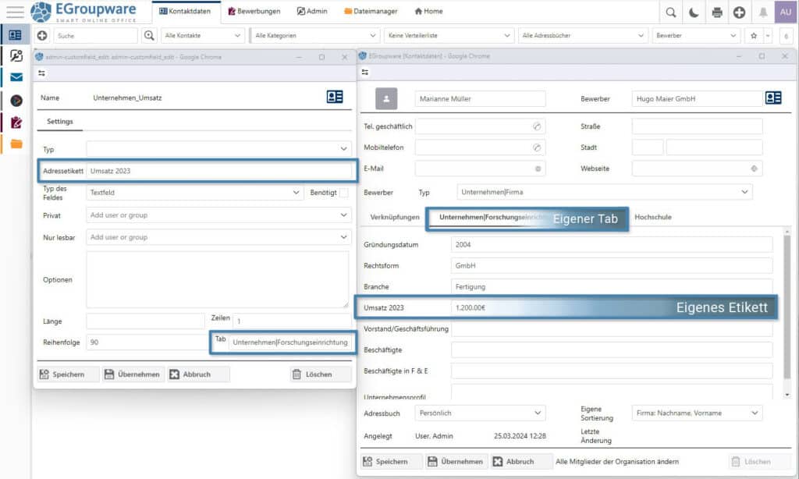Toggle dark mode moon icon

click(x=693, y=12)
